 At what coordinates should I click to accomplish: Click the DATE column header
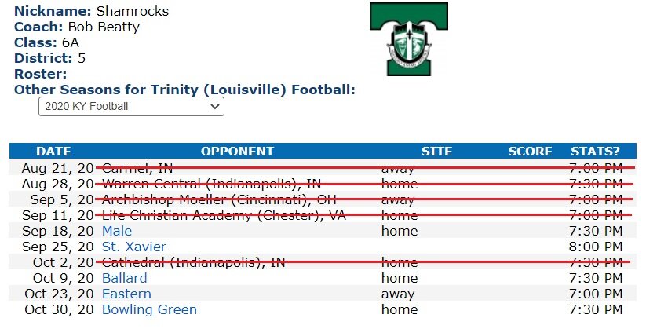click(53, 151)
